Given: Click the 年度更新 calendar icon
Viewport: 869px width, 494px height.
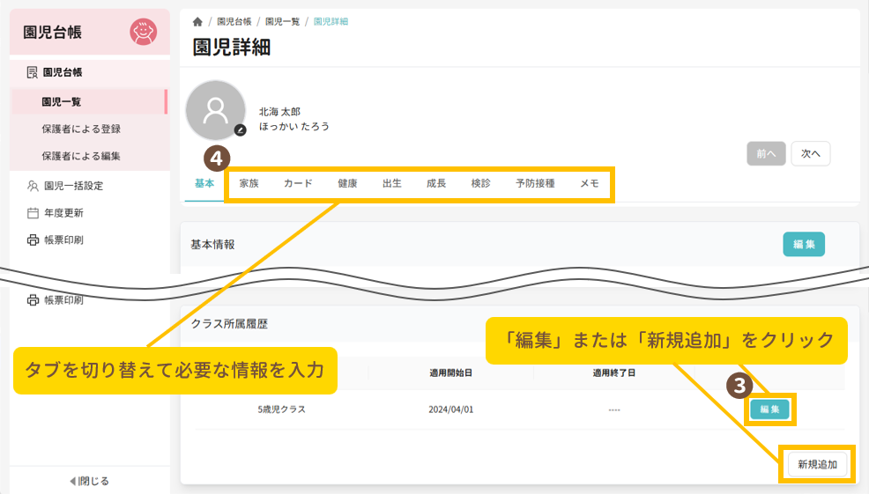Looking at the screenshot, I should [x=33, y=213].
